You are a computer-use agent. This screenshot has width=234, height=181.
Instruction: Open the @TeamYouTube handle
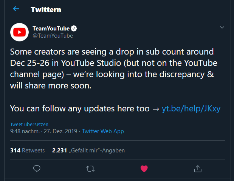[53, 36]
